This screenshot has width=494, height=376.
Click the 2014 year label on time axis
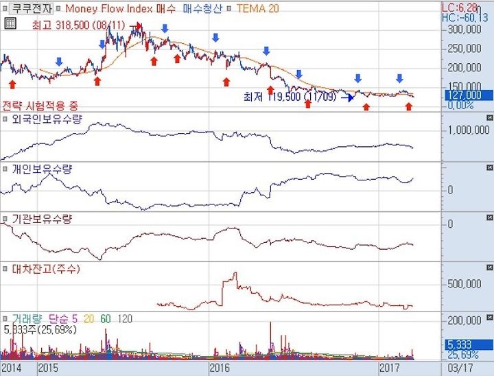12,368
